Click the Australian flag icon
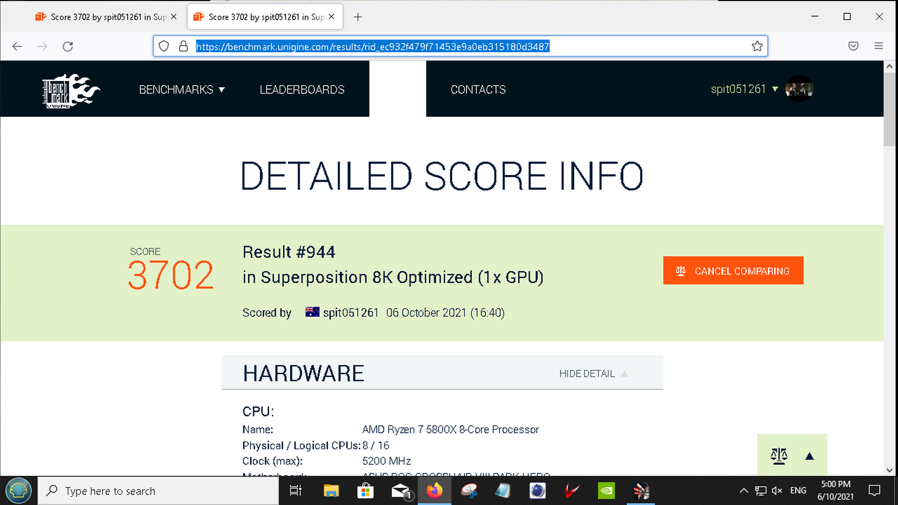Screen dimensions: 898x505 pyautogui.click(x=312, y=312)
